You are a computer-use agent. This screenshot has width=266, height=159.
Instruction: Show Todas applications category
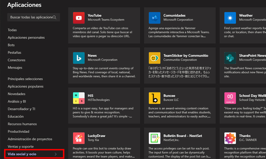12,30
